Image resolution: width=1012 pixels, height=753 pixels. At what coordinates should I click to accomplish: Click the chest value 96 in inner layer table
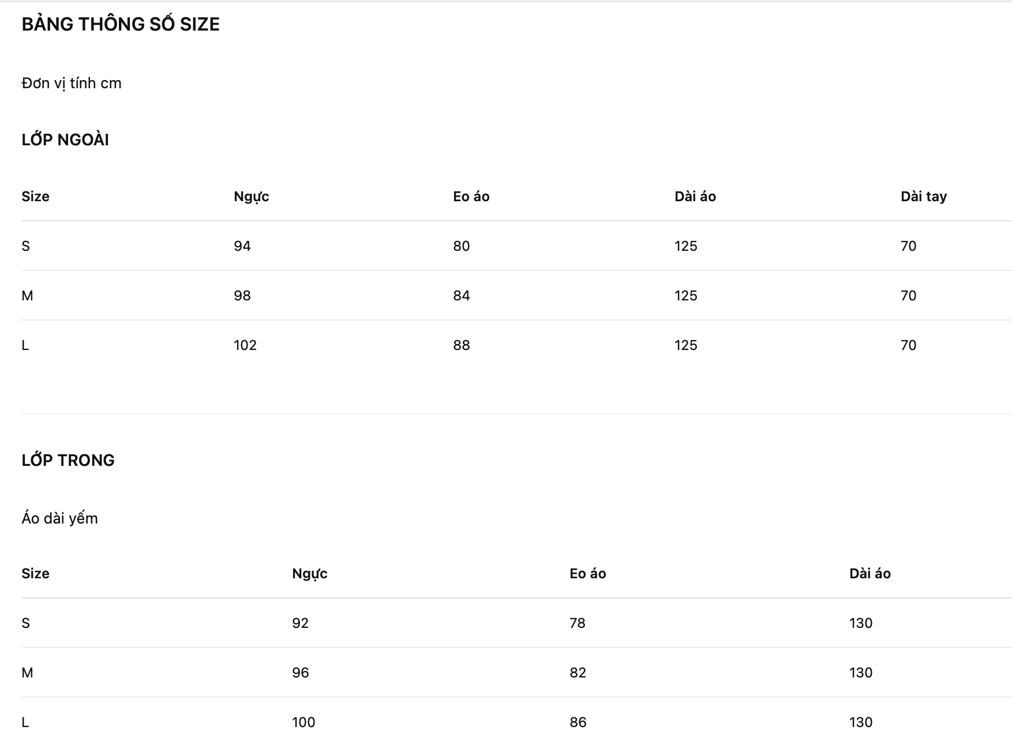point(300,673)
